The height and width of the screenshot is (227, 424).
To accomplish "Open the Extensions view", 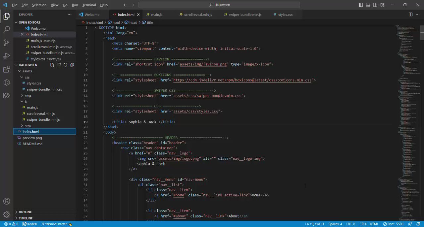I will tap(7, 69).
